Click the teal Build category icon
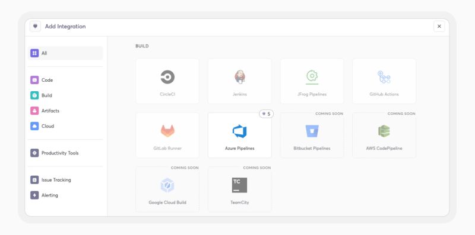Image resolution: width=475 pixels, height=235 pixels. (x=34, y=95)
